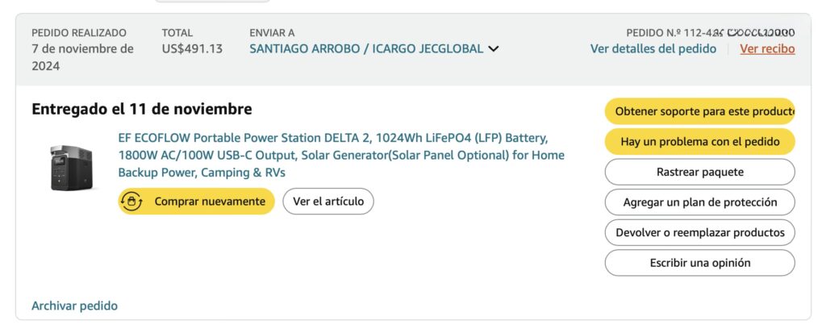Click the Entregado el 11 de noviembre heading
The width and height of the screenshot is (826, 329).
coord(141,109)
